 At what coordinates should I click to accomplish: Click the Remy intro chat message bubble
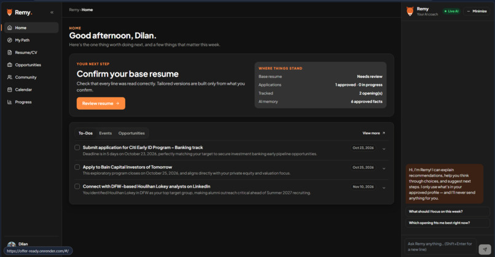coord(445,184)
